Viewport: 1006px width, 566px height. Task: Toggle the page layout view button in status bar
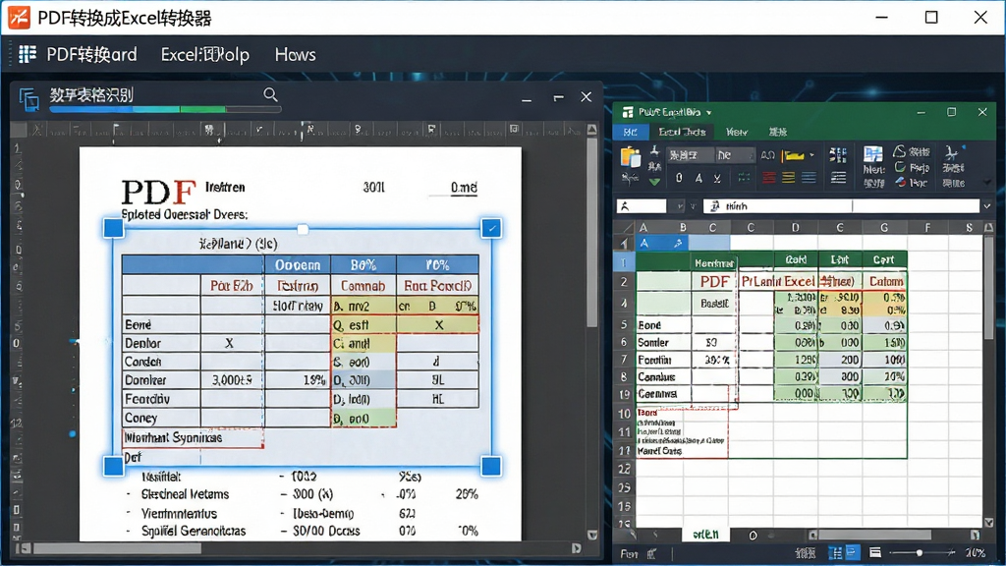[853, 552]
